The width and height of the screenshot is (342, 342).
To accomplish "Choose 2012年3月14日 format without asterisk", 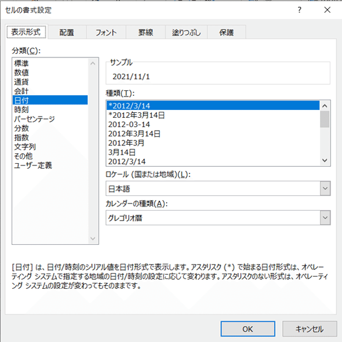I will click(x=213, y=134).
